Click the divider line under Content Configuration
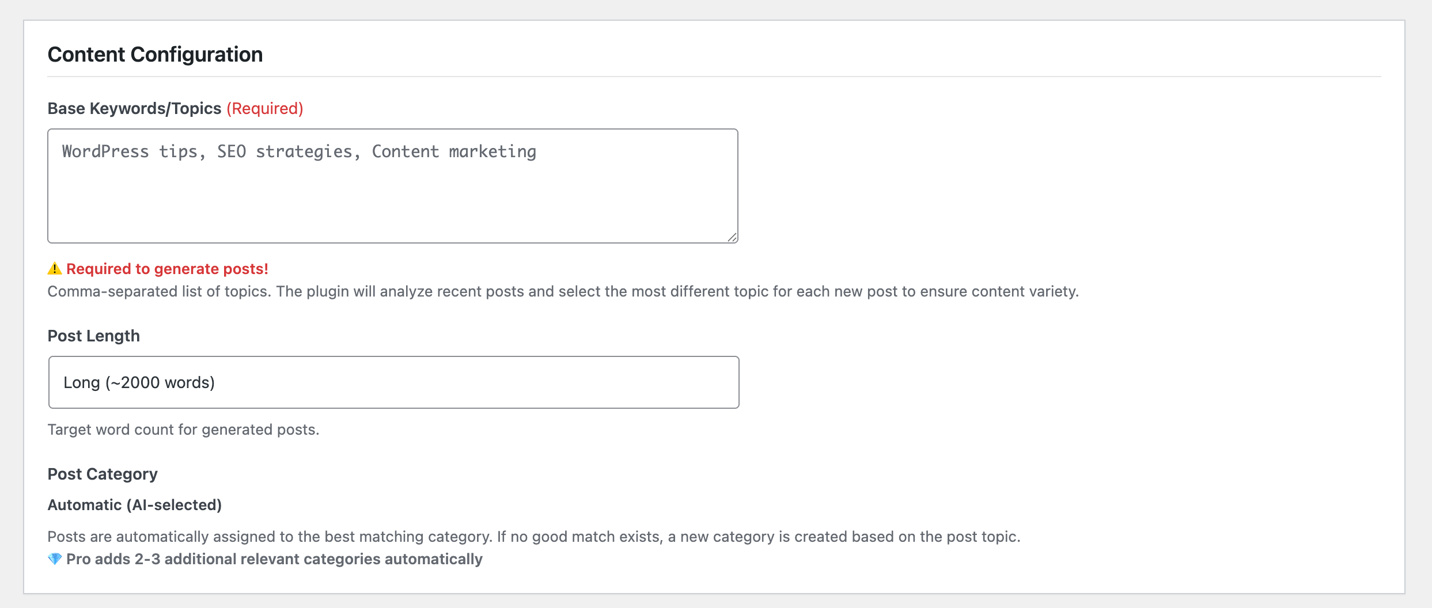This screenshot has height=608, width=1432. [714, 77]
